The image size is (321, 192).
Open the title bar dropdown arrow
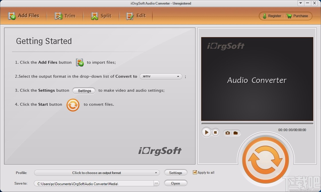click(300, 3)
